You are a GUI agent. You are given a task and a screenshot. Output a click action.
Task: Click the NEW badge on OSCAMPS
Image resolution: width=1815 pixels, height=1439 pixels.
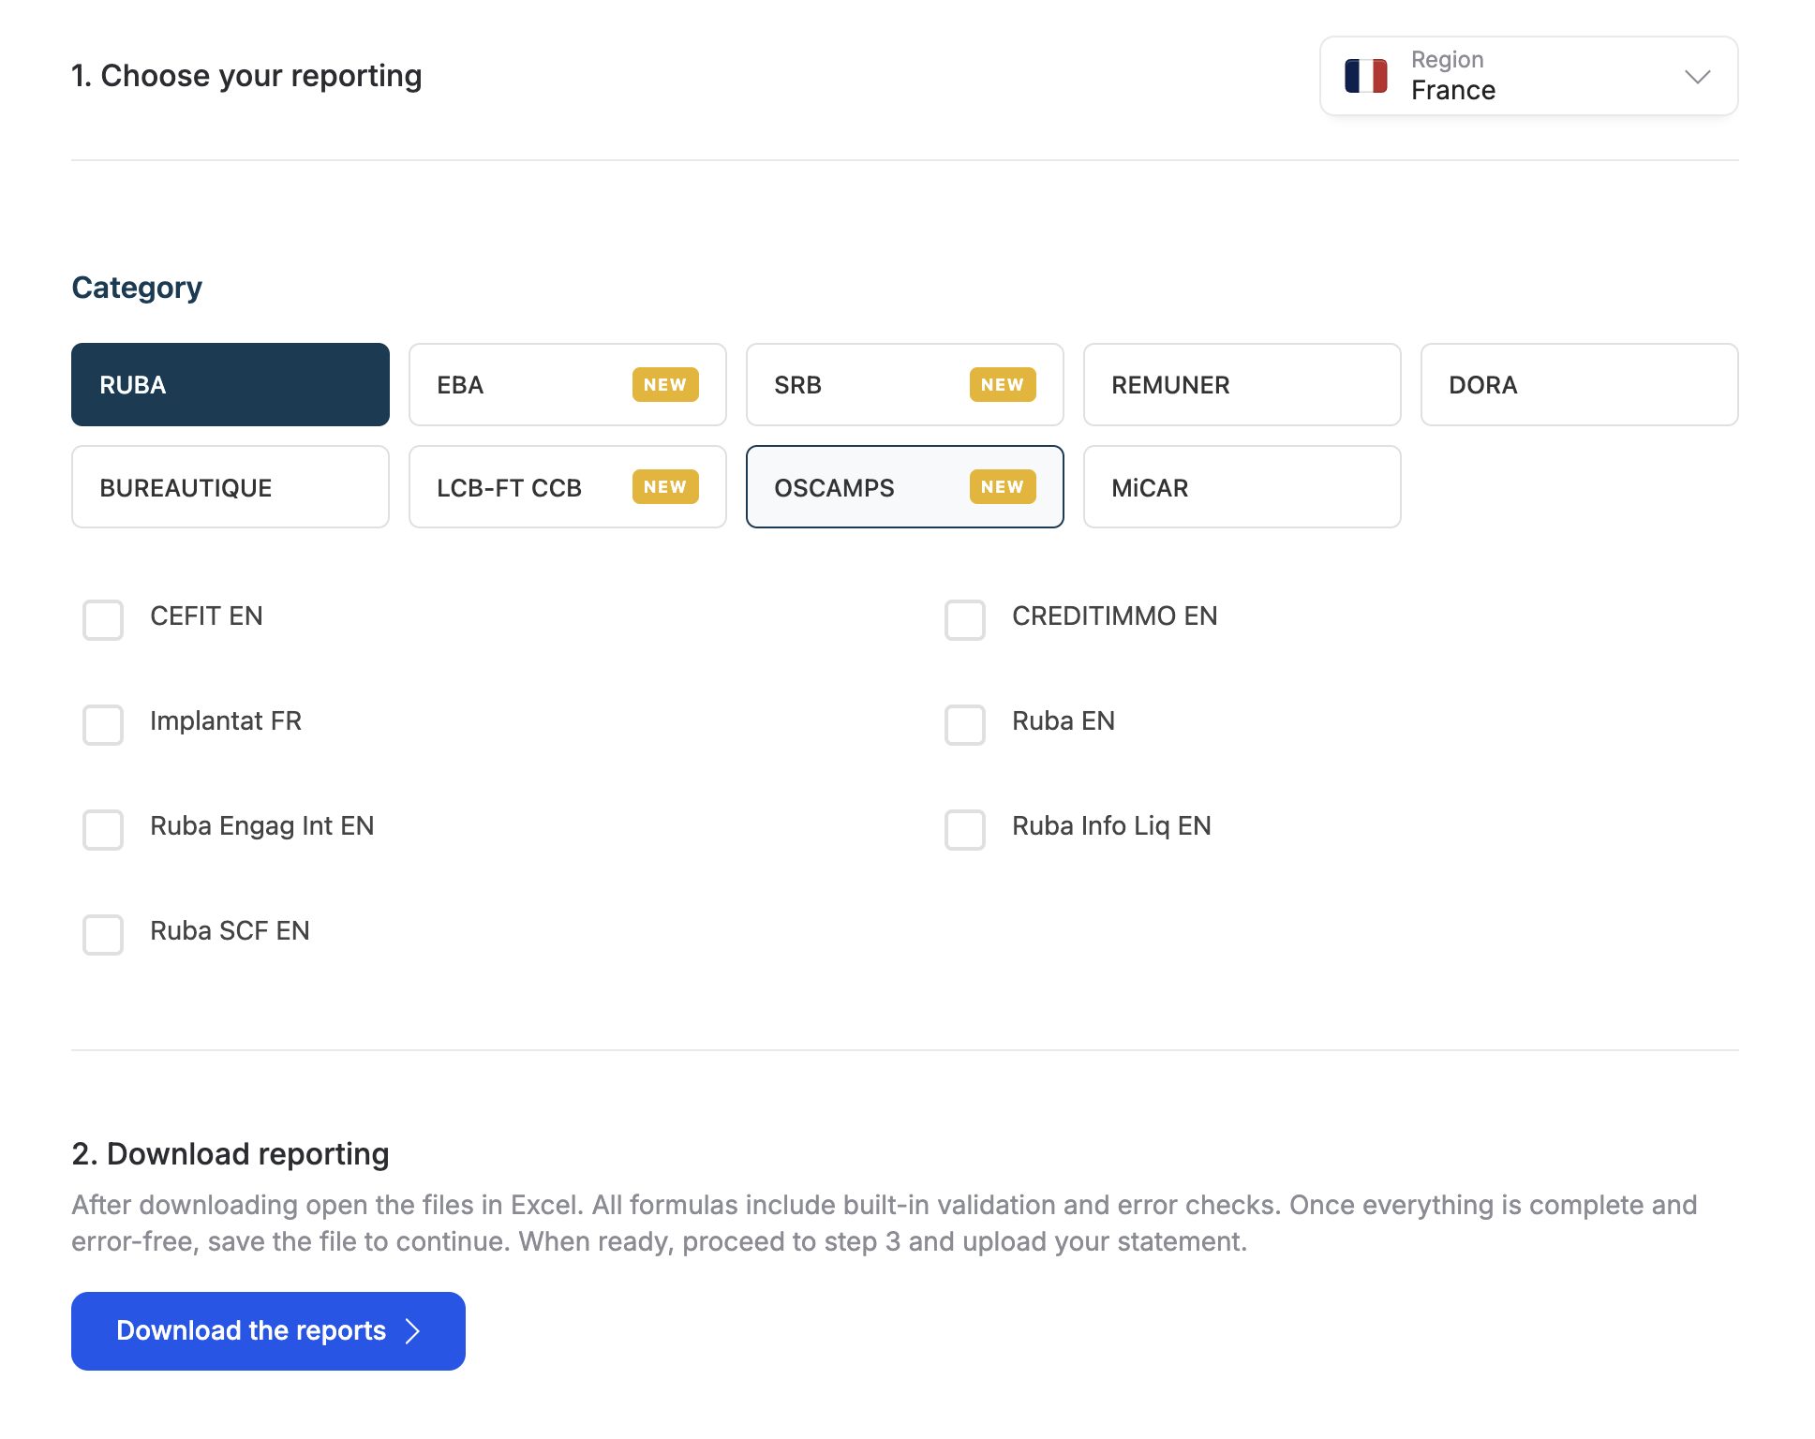click(x=1003, y=486)
